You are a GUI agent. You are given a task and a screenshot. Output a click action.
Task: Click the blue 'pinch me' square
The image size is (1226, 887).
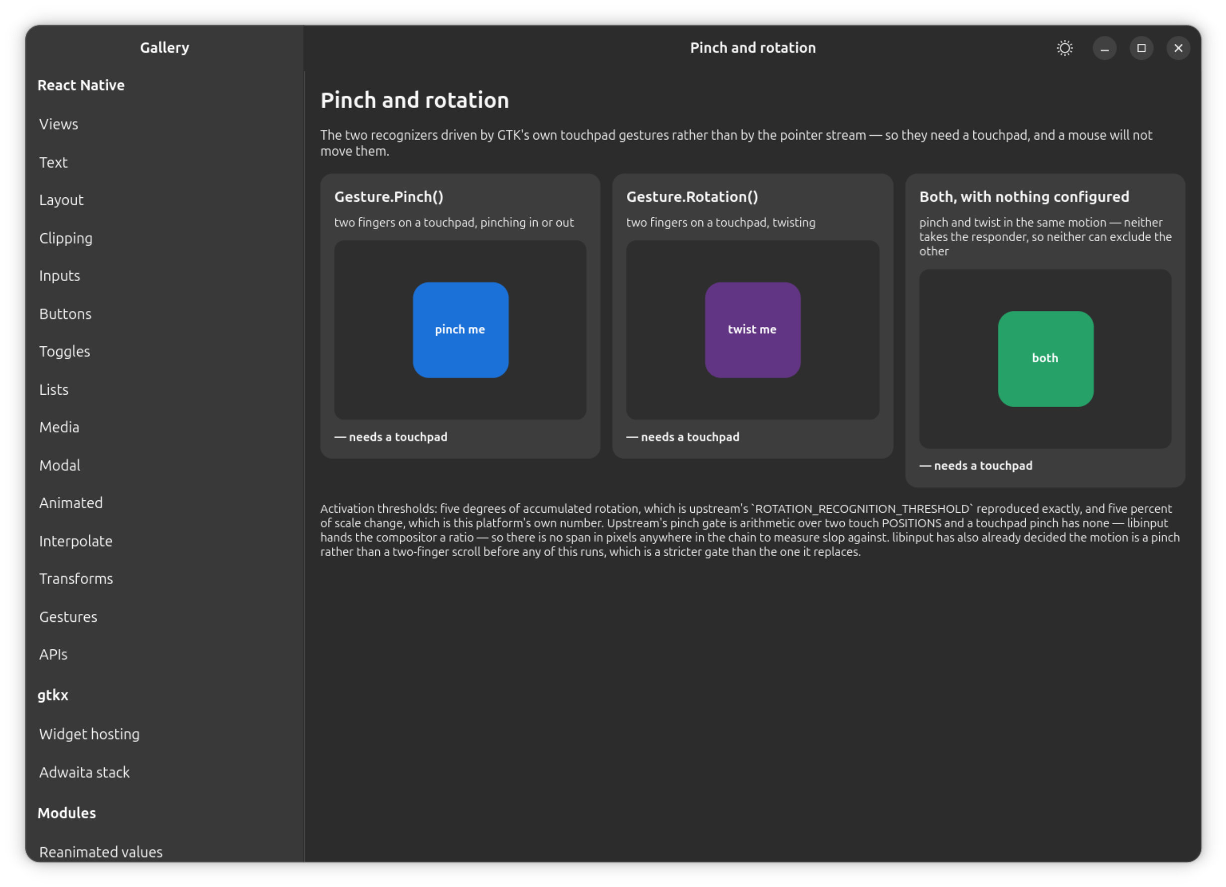(460, 330)
